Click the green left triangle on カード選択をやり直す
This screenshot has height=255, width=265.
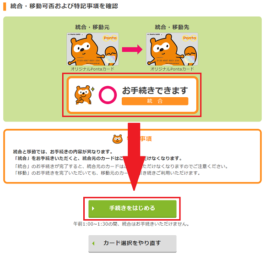pos(93,244)
